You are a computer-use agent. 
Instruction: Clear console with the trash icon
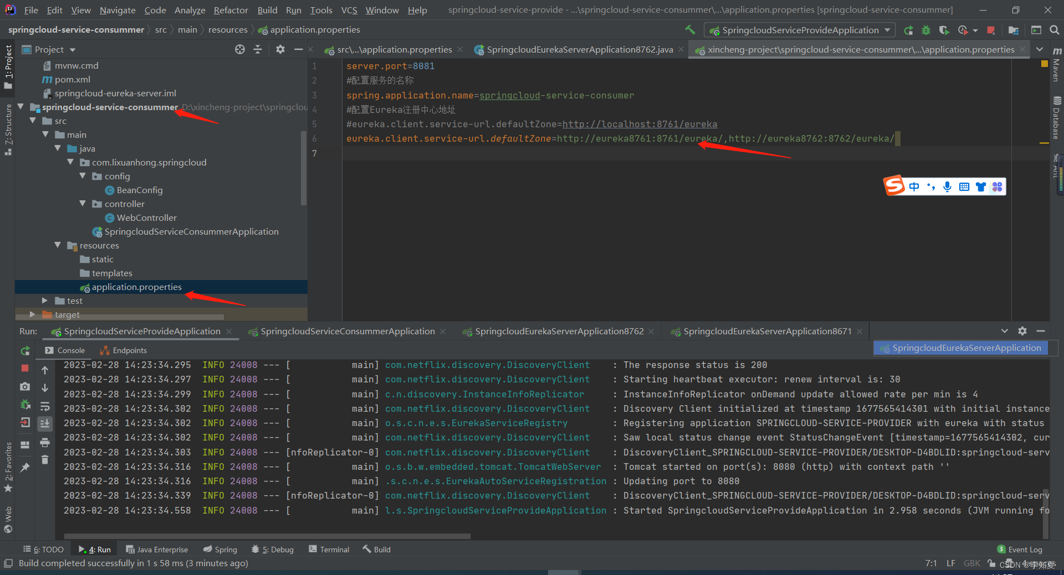[x=45, y=460]
